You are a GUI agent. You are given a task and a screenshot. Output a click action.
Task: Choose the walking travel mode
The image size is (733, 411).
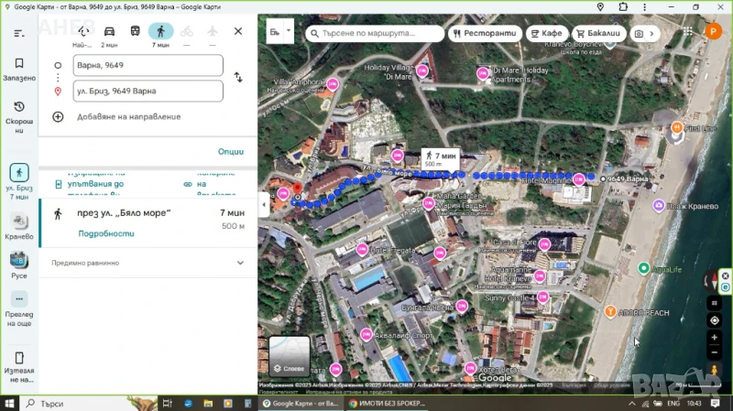coord(160,32)
